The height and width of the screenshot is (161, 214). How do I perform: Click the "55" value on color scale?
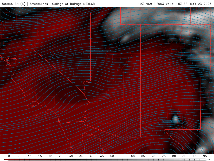pyautogui.click(x=123, y=156)
